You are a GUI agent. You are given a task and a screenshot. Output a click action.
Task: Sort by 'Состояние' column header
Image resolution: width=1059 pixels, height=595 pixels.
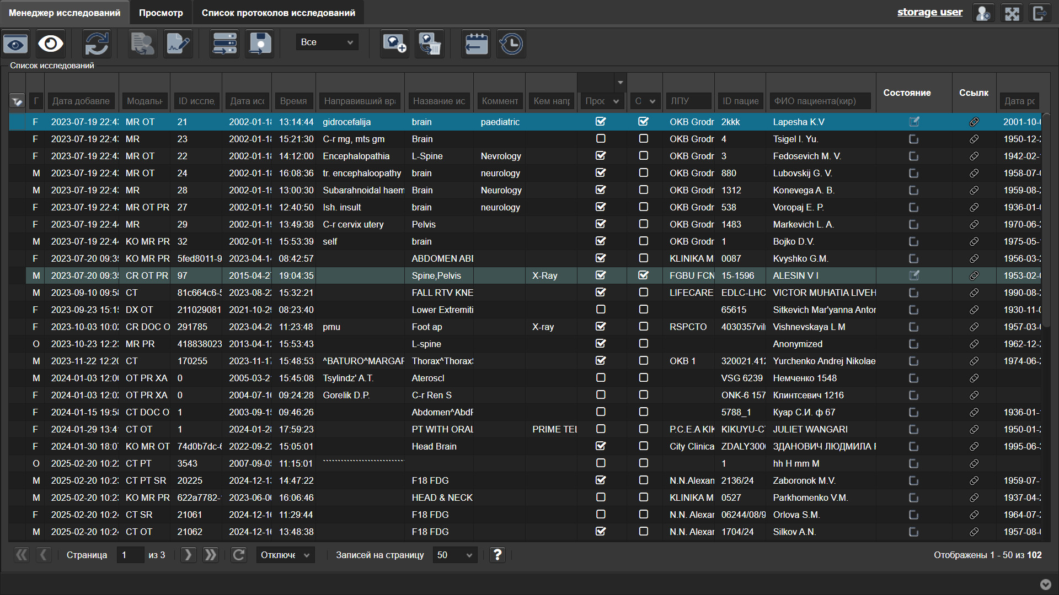coord(907,93)
